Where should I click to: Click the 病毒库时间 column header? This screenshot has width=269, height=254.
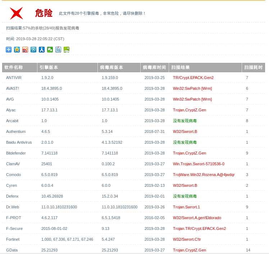[154, 67]
